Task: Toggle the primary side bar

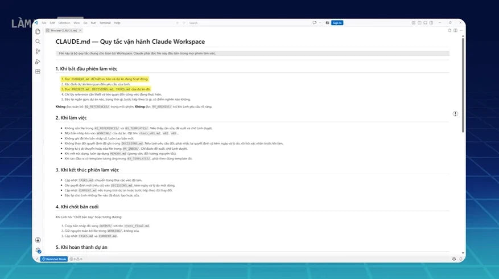Action: (419, 23)
